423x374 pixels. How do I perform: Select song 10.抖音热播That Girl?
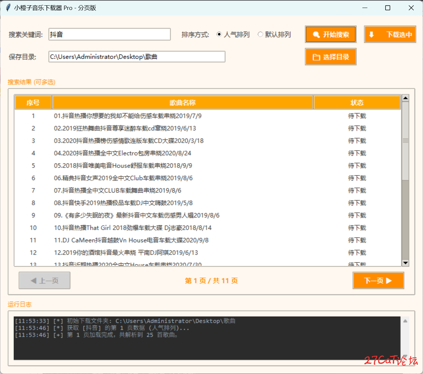(207, 228)
